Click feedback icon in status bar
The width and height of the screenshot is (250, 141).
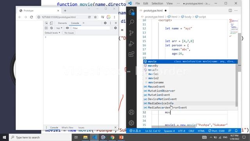(230, 131)
